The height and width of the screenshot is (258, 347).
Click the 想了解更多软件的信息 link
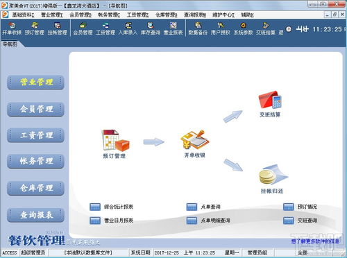click(315, 241)
